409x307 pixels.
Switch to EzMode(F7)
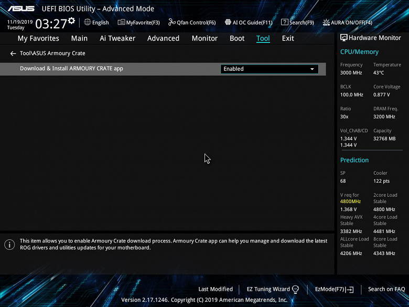[x=330, y=289]
